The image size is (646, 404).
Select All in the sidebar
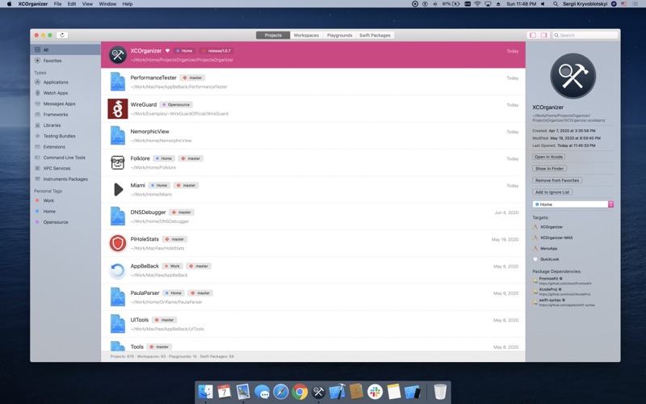coord(65,49)
